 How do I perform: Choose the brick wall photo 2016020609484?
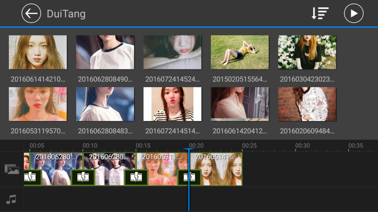307,104
